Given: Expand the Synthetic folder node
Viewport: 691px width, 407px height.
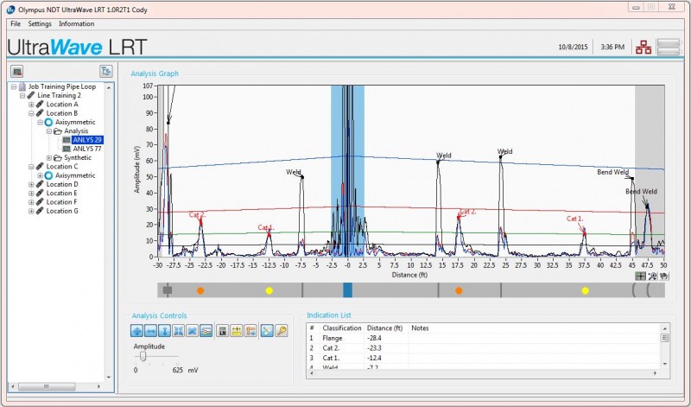Looking at the screenshot, I should pos(49,157).
